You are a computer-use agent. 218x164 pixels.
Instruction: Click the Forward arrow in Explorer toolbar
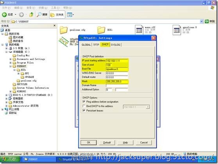[21, 14]
